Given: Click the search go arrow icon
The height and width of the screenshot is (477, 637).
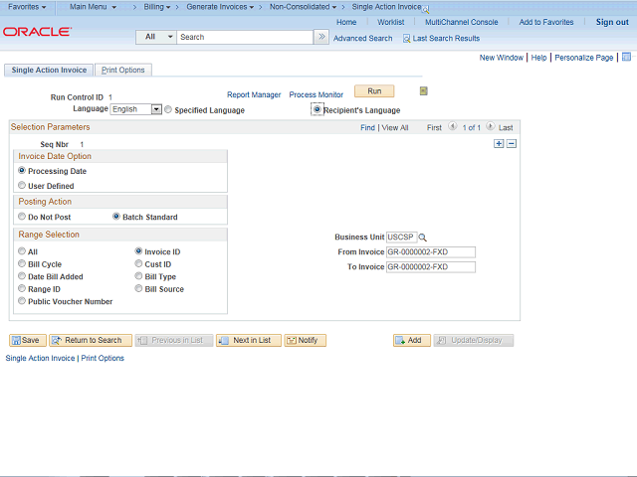Looking at the screenshot, I should [321, 37].
